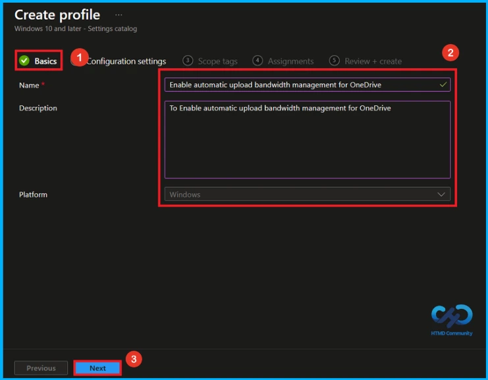The image size is (488, 380).
Task: Click the Platform dropdown chevron arrow
Action: click(x=441, y=194)
